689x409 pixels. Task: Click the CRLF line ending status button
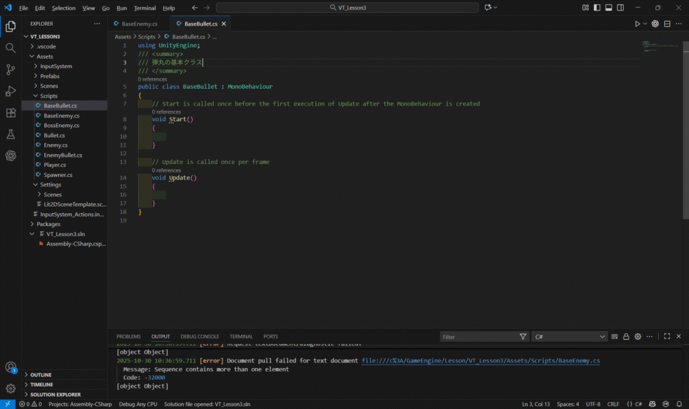pos(613,404)
